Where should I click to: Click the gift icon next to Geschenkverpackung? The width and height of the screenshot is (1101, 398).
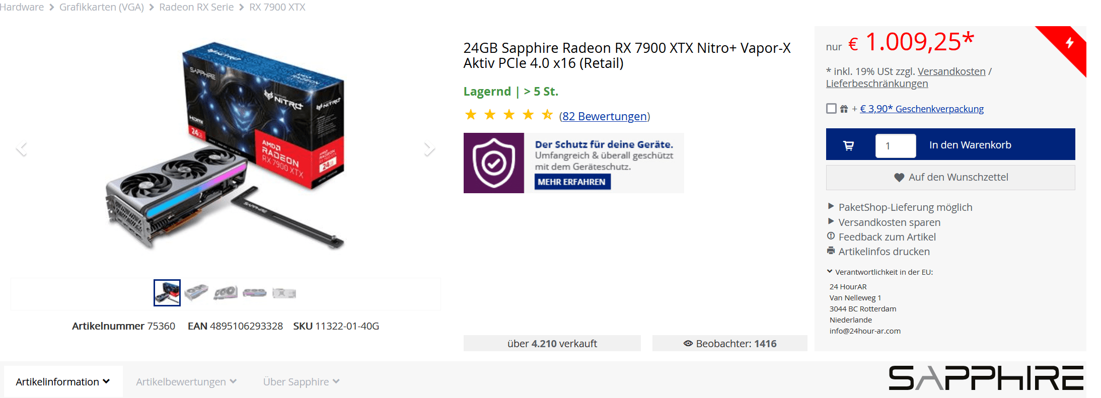(x=844, y=109)
